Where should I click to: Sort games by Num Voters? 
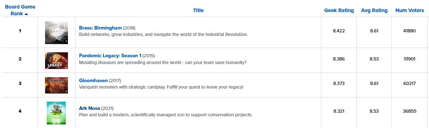point(410,10)
